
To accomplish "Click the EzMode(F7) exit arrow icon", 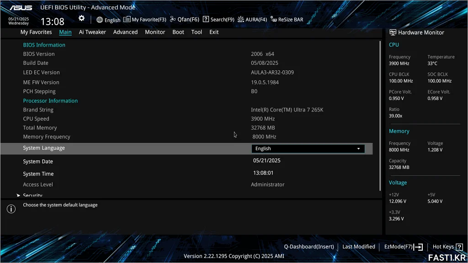I will [x=419, y=247].
